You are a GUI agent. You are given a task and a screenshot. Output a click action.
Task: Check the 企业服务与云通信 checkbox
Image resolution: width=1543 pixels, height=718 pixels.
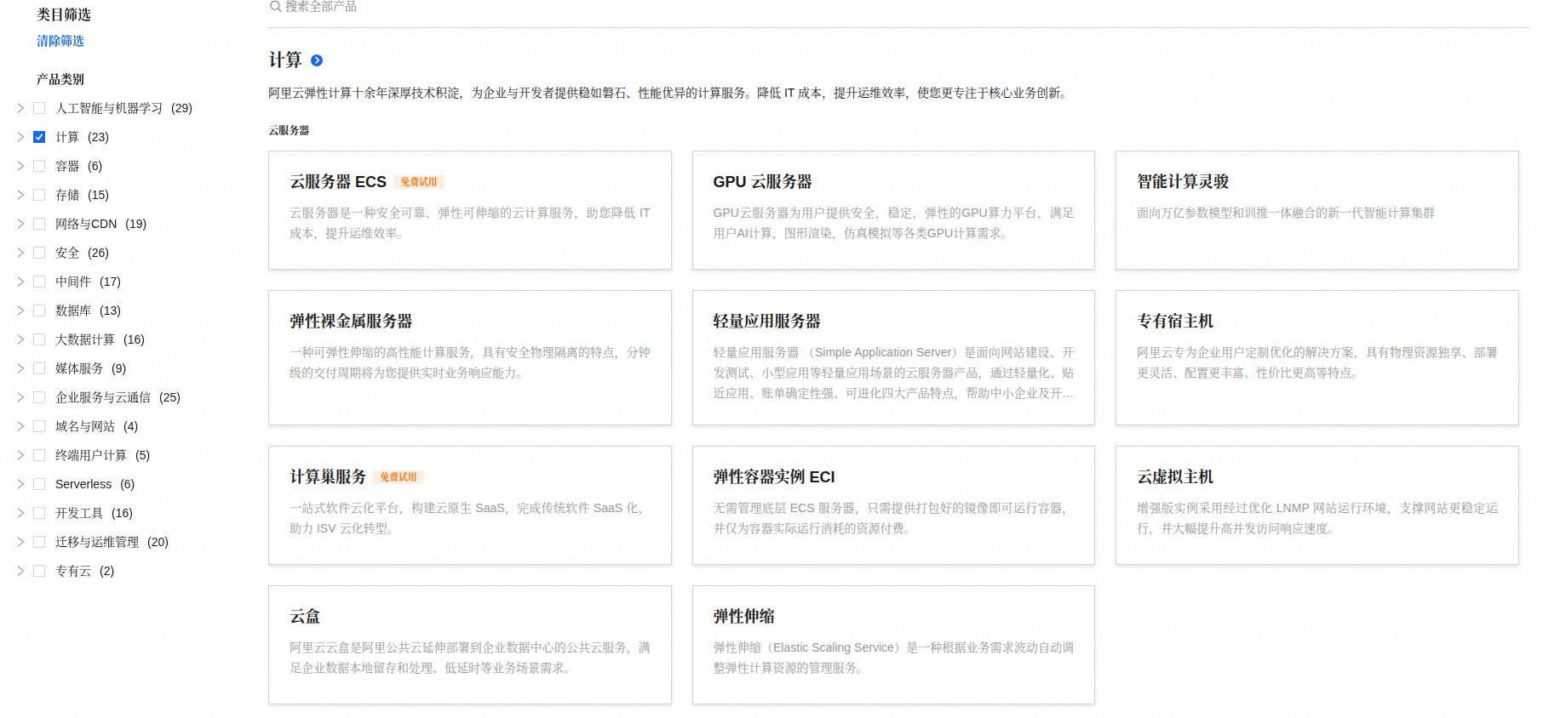[39, 397]
